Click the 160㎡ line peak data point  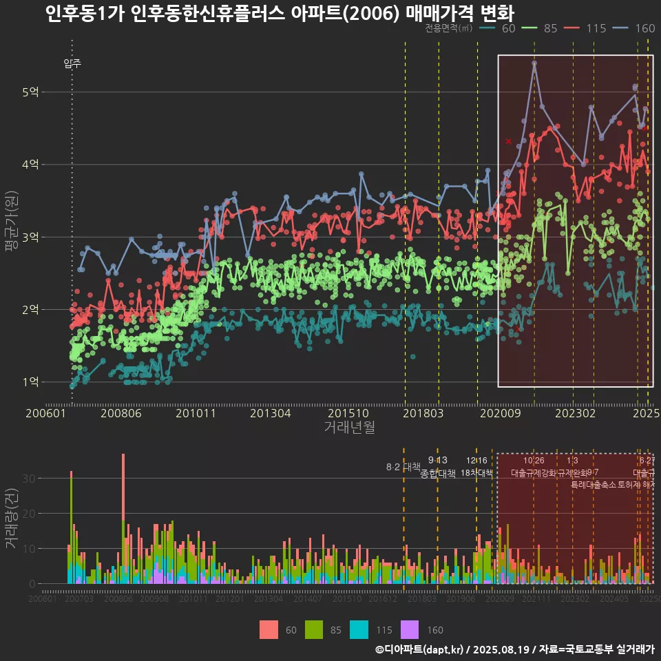[x=534, y=63]
